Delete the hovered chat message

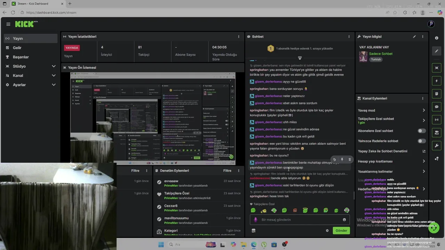(x=349, y=160)
